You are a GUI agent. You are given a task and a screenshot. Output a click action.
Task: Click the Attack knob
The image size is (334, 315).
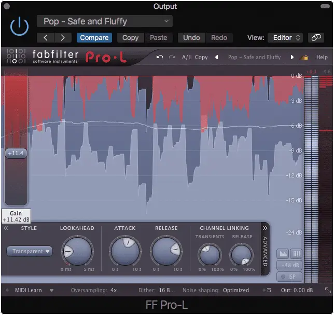tap(125, 251)
